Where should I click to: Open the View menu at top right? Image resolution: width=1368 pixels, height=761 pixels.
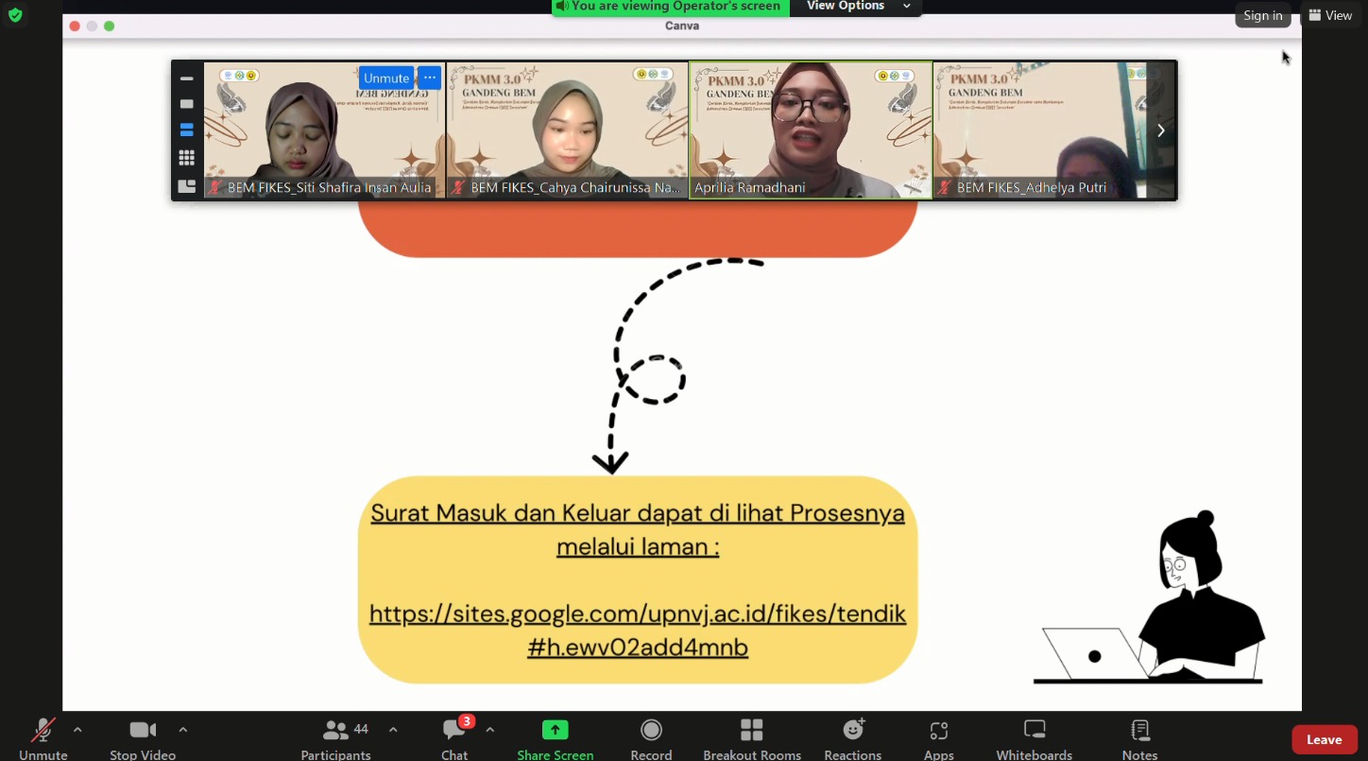[x=1330, y=15]
